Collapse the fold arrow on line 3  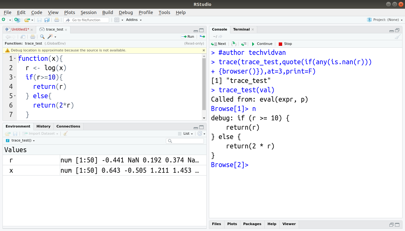tap(15, 77)
